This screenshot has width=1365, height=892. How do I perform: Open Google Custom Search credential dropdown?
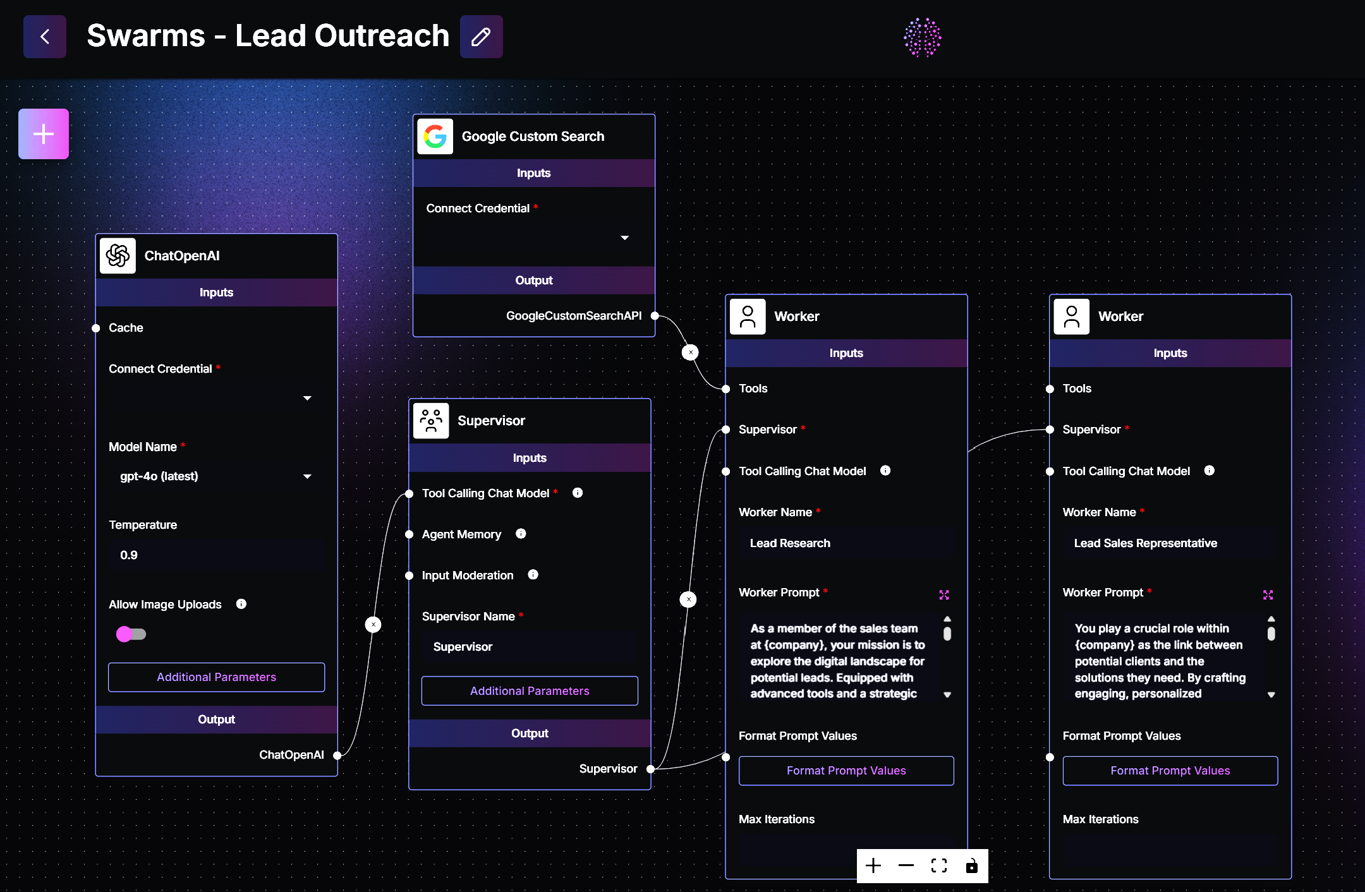tap(624, 238)
